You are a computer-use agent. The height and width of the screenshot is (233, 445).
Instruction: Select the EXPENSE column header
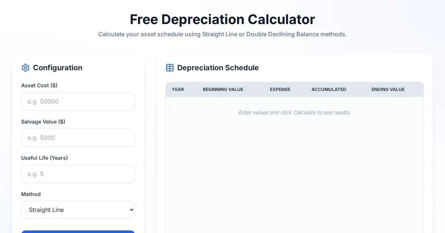tap(280, 90)
